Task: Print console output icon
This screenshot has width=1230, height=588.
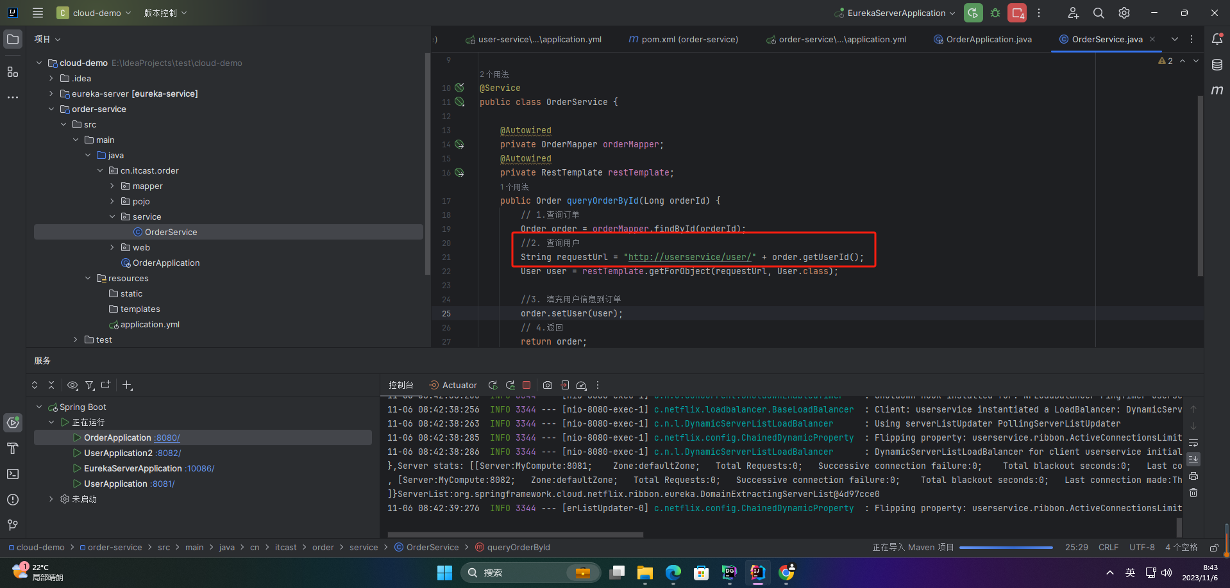Action: pos(1193,476)
